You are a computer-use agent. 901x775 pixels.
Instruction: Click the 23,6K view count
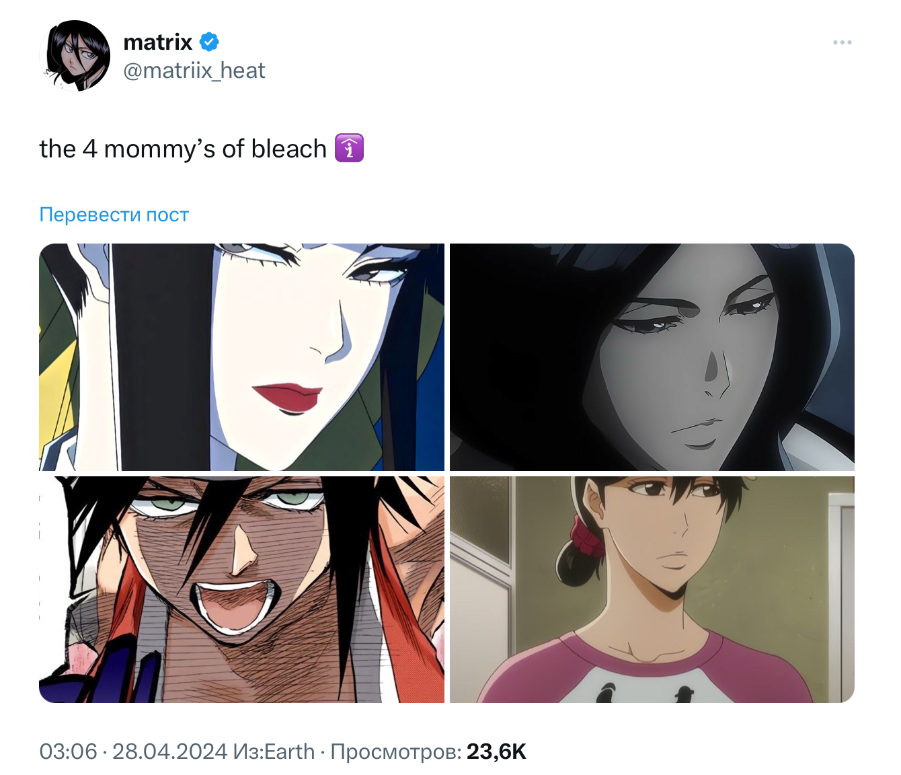[x=496, y=751]
